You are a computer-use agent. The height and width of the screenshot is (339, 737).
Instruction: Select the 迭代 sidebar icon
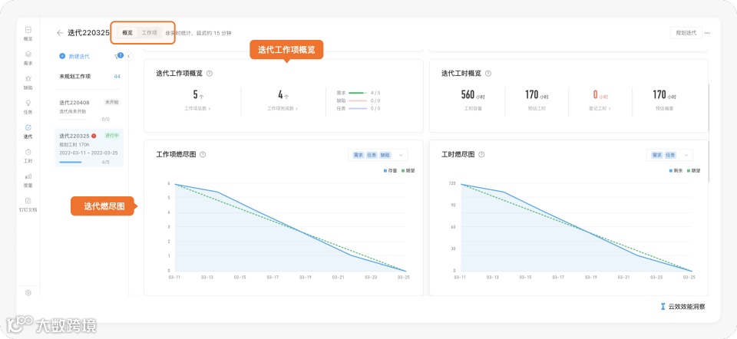click(28, 127)
